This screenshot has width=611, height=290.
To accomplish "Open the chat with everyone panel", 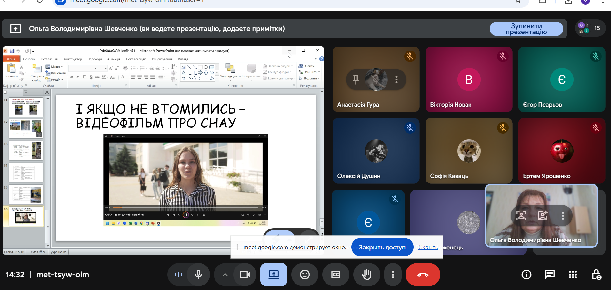I will (549, 275).
